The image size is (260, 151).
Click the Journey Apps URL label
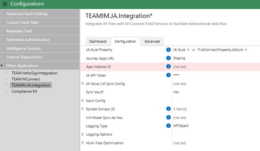[x=100, y=58]
